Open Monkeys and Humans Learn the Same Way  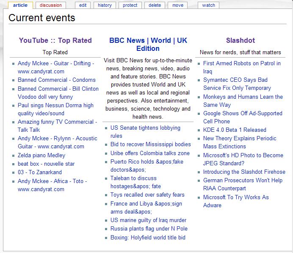[x=243, y=100]
